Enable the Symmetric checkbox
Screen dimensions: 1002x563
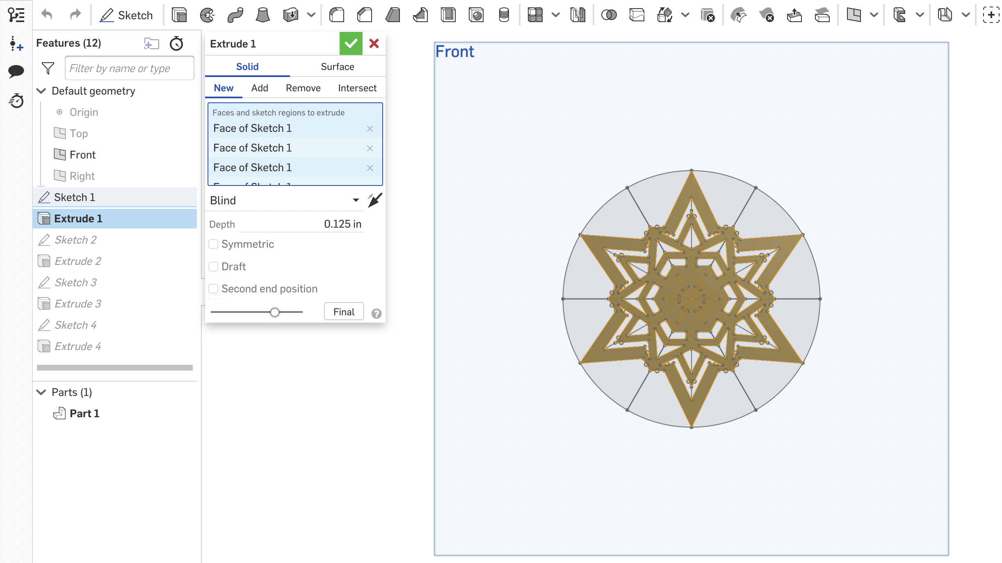point(213,244)
